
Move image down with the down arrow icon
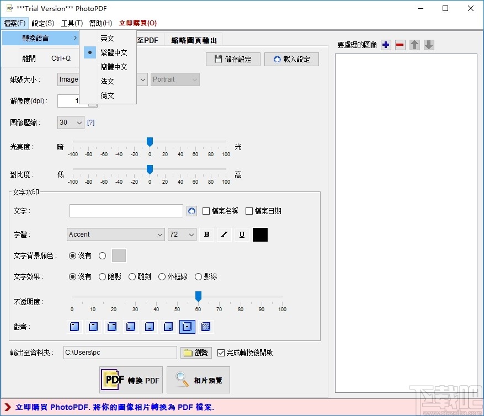coord(429,45)
